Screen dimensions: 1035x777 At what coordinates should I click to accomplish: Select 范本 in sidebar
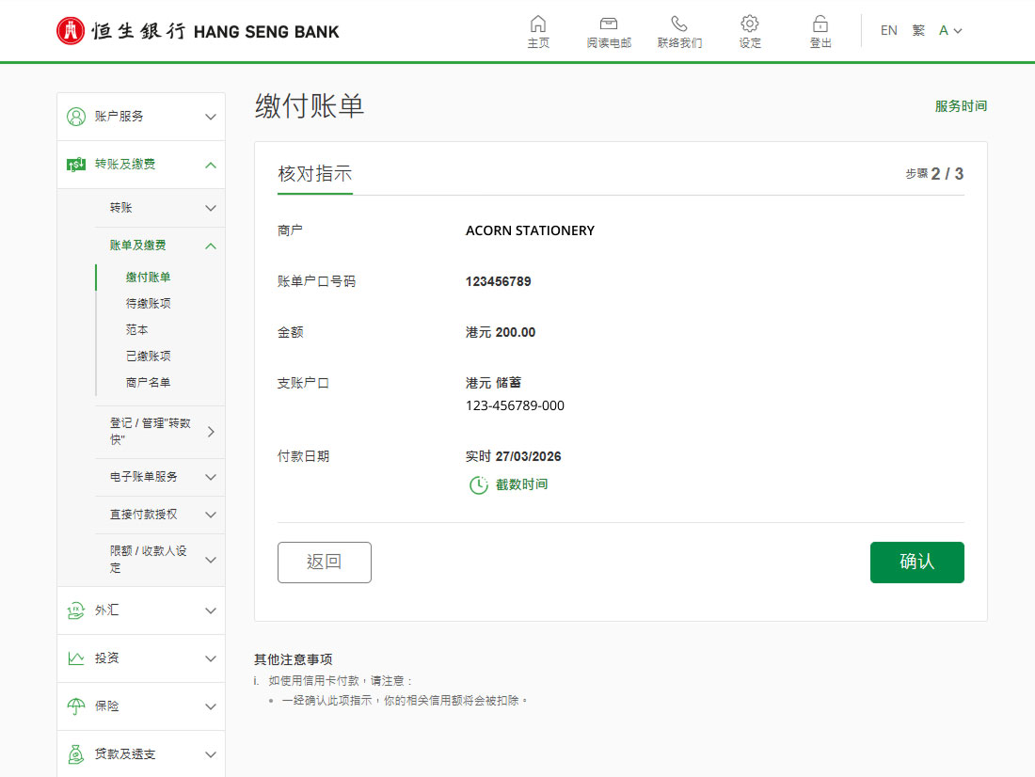tap(136, 330)
